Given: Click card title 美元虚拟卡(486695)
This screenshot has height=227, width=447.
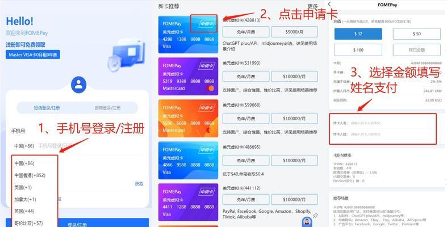Looking at the screenshot, I should click(241, 147).
